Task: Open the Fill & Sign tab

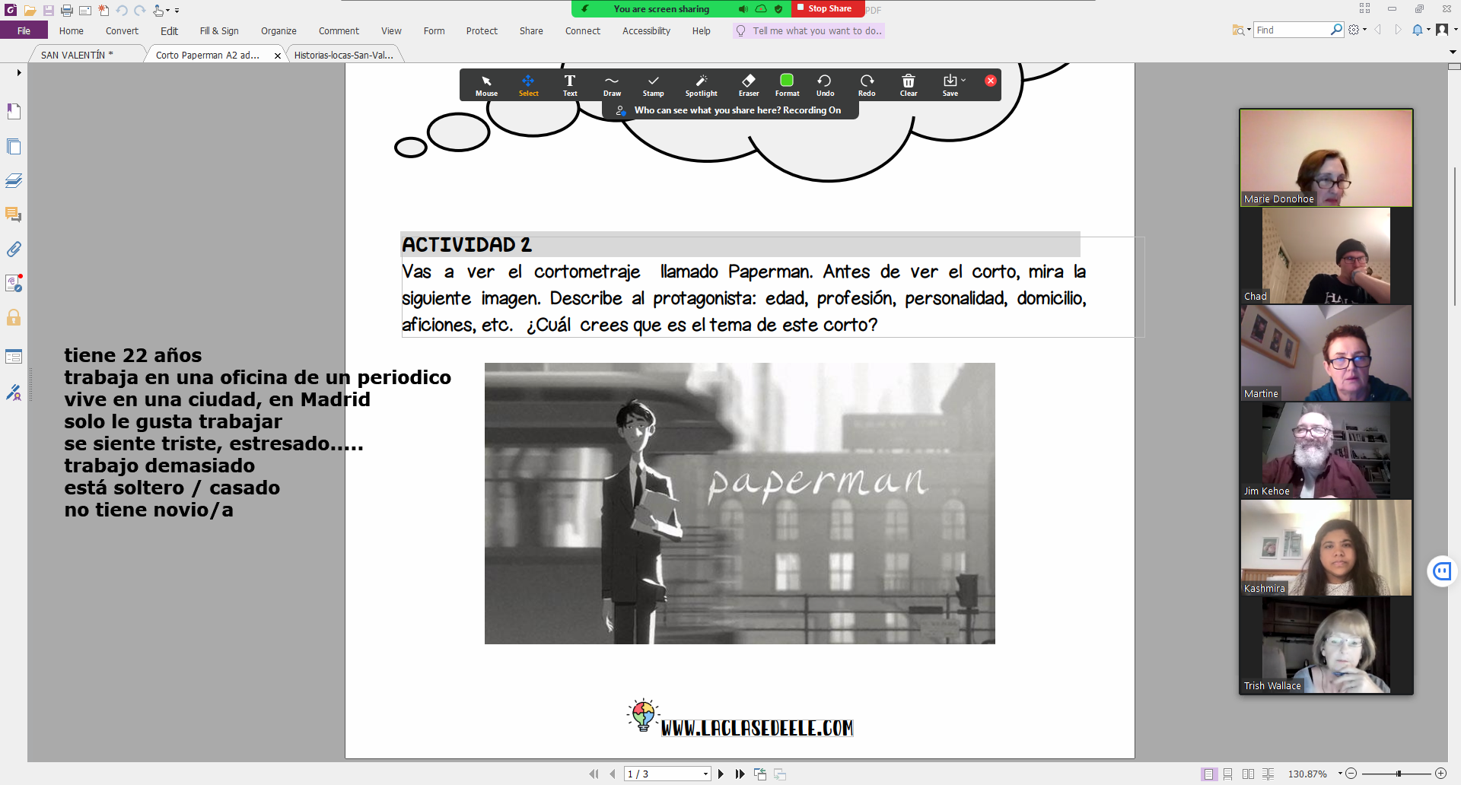Action: [x=219, y=30]
